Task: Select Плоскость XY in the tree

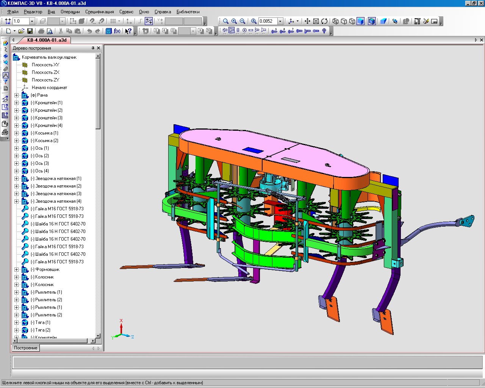Action: click(45, 65)
